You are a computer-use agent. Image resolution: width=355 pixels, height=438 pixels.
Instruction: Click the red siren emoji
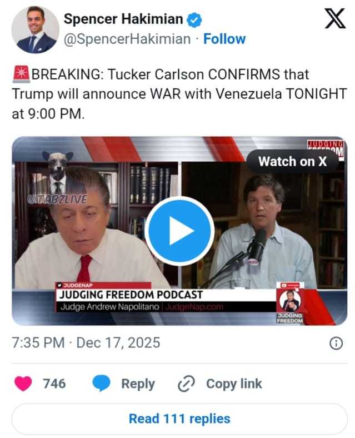[x=22, y=74]
